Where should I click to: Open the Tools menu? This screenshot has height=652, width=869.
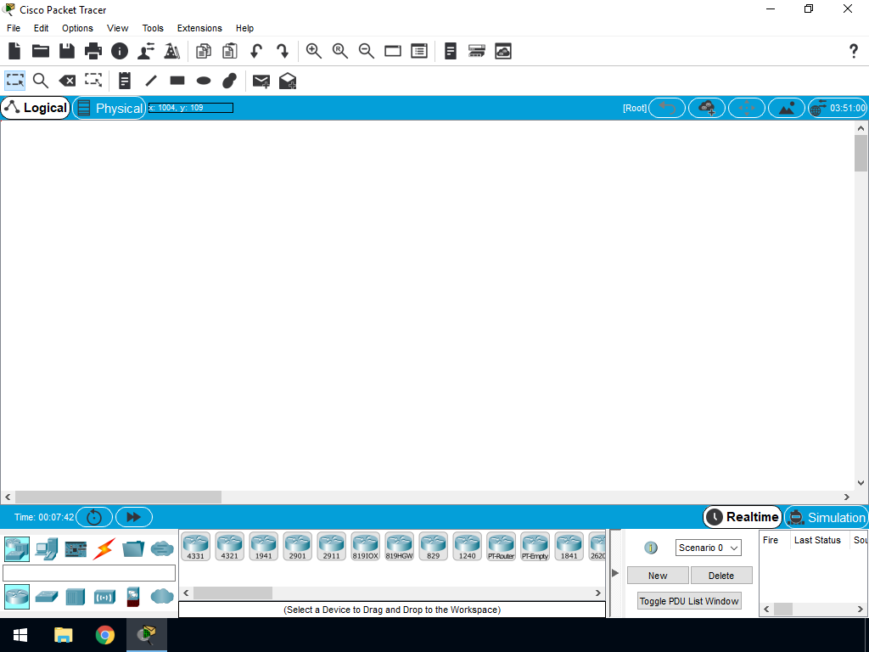(153, 28)
